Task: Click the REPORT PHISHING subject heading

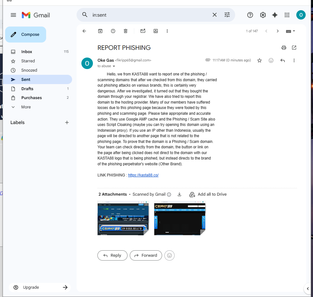Action: [124, 48]
